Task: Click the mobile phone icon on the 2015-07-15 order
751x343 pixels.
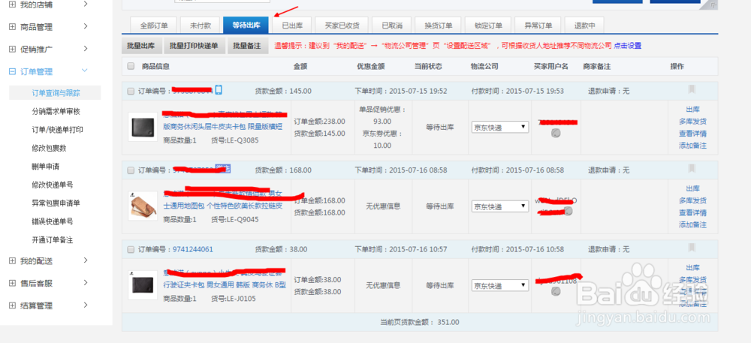Action: click(x=219, y=90)
